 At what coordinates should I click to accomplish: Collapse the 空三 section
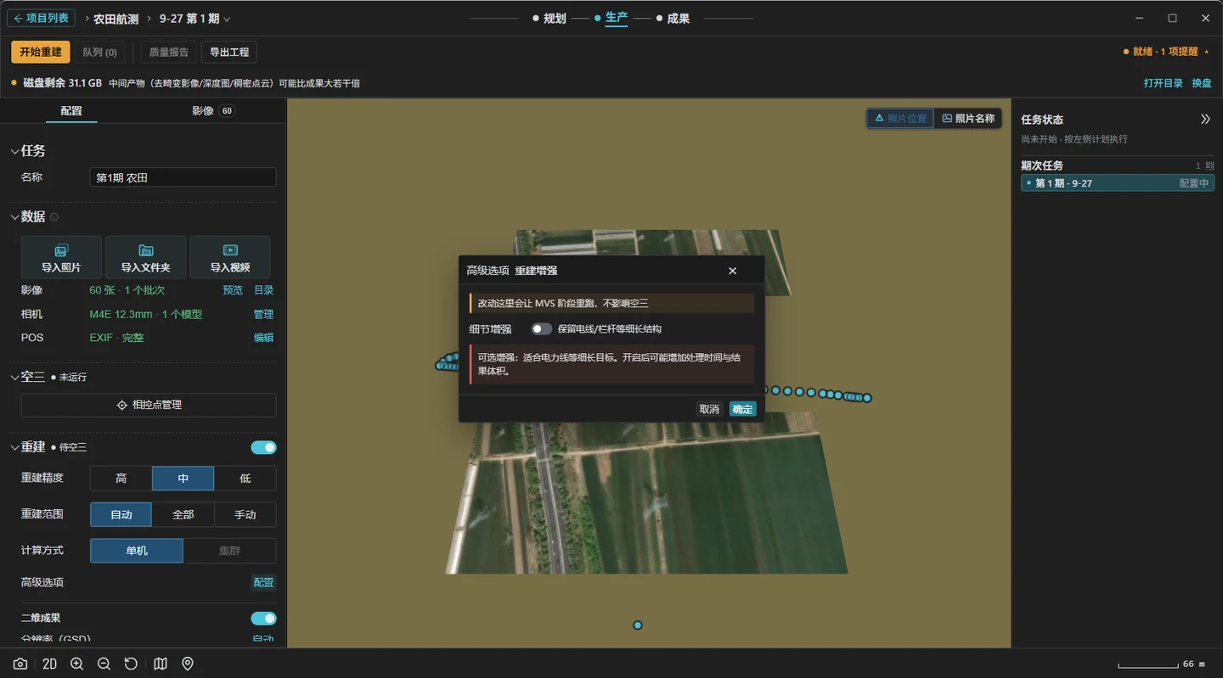tap(14, 377)
